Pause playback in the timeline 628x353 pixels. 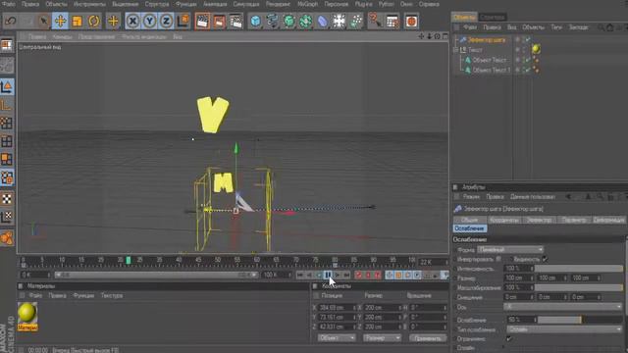pos(328,275)
